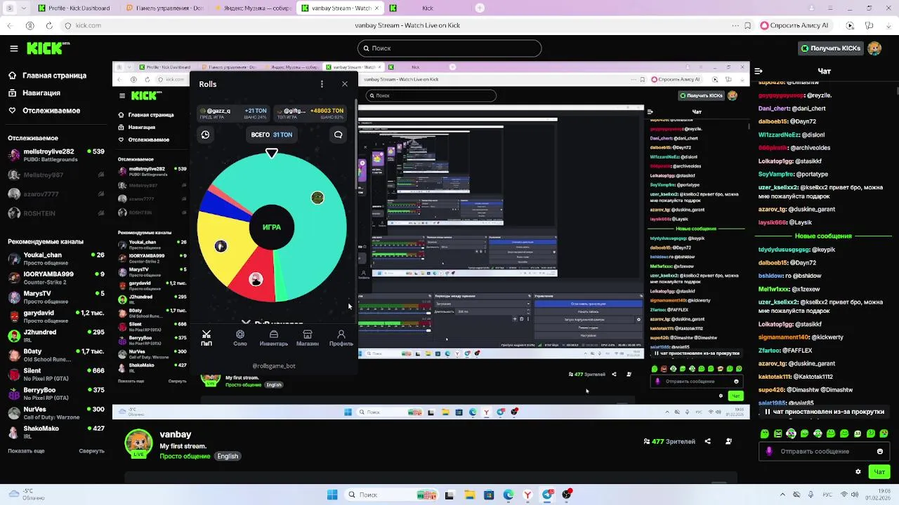Open a new browser tab
Screen dimensions: 899x505
pyautogui.click(x=480, y=8)
